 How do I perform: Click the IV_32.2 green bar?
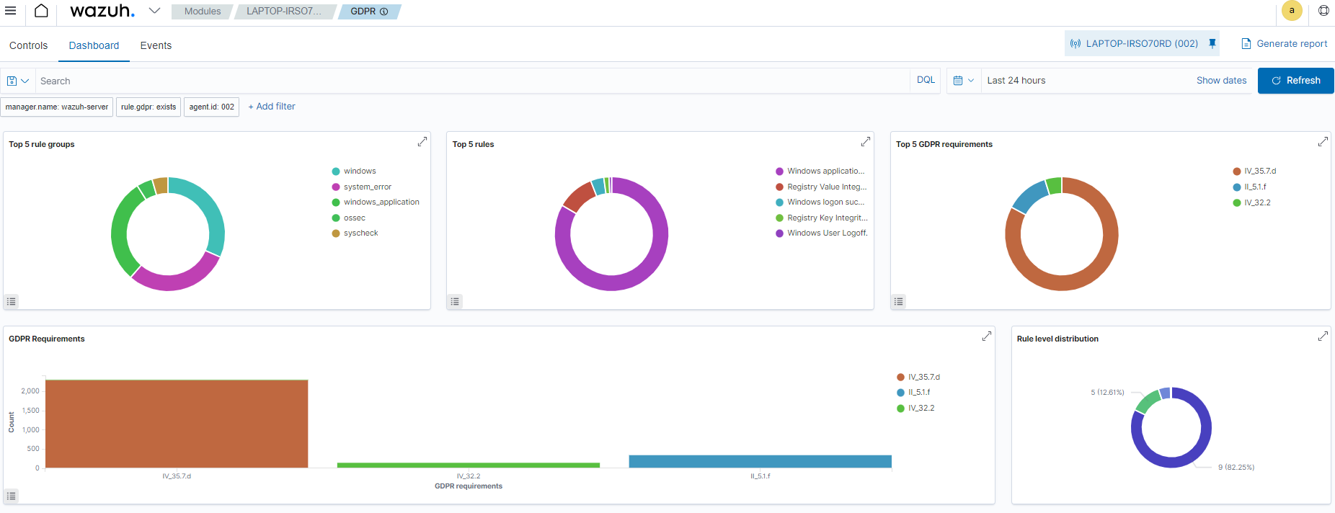click(x=469, y=465)
